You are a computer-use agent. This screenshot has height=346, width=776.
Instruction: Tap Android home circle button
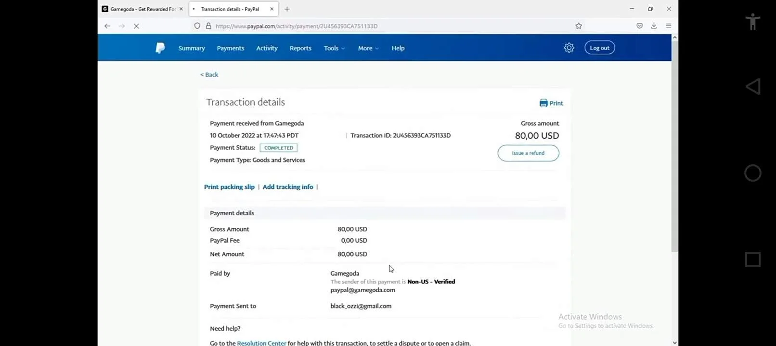(753, 173)
